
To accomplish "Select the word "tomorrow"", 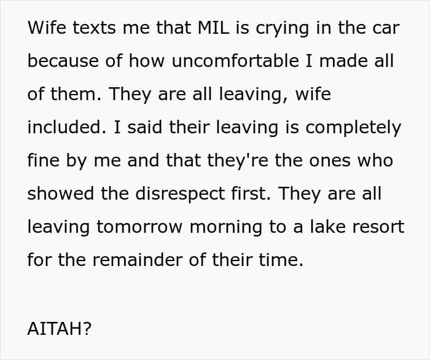I will (x=139, y=227).
